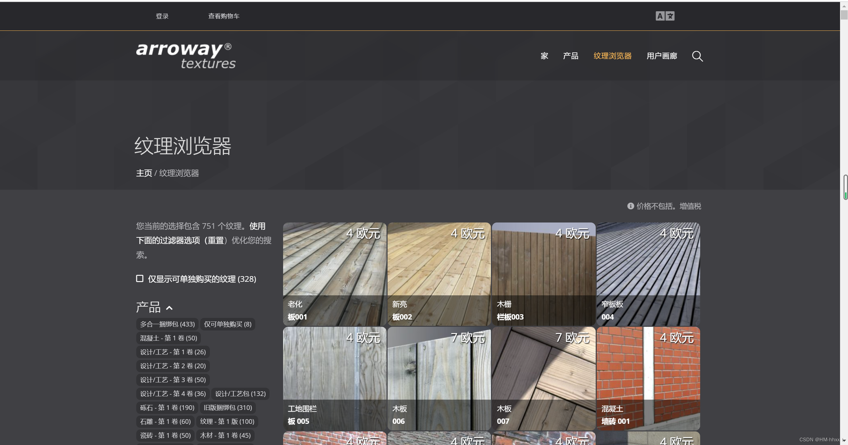Image resolution: width=848 pixels, height=445 pixels.
Task: Click the language translate icon
Action: (x=665, y=16)
